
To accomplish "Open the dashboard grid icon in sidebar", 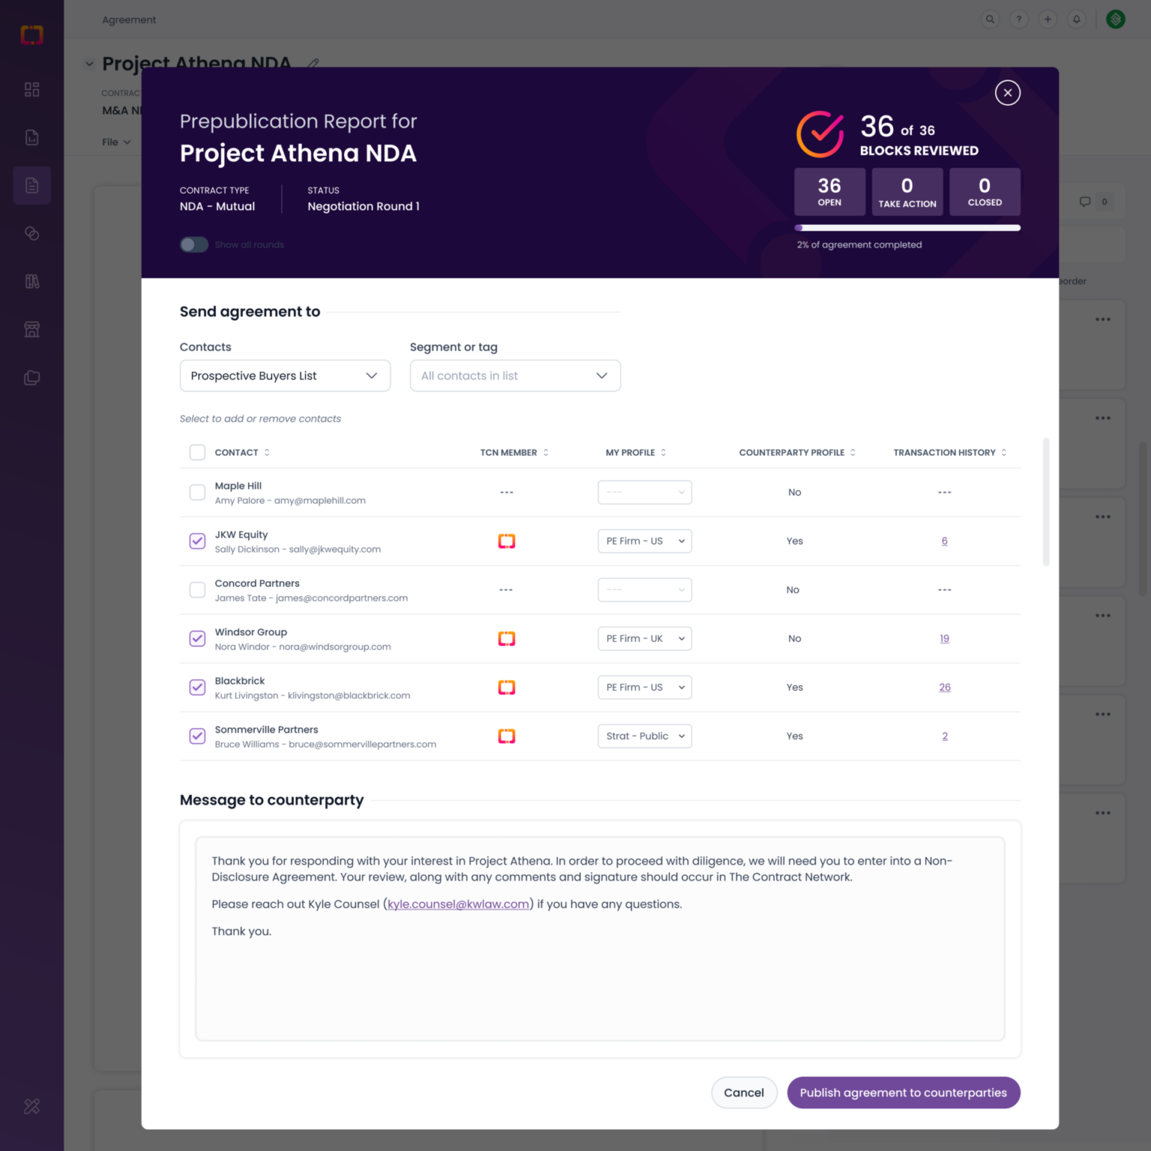I will [31, 88].
